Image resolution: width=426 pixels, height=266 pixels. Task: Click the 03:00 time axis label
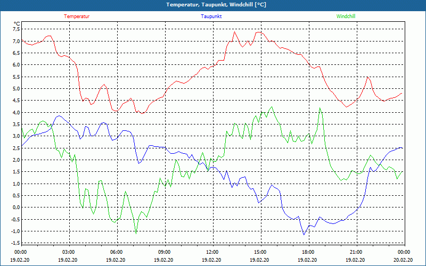coord(68,252)
